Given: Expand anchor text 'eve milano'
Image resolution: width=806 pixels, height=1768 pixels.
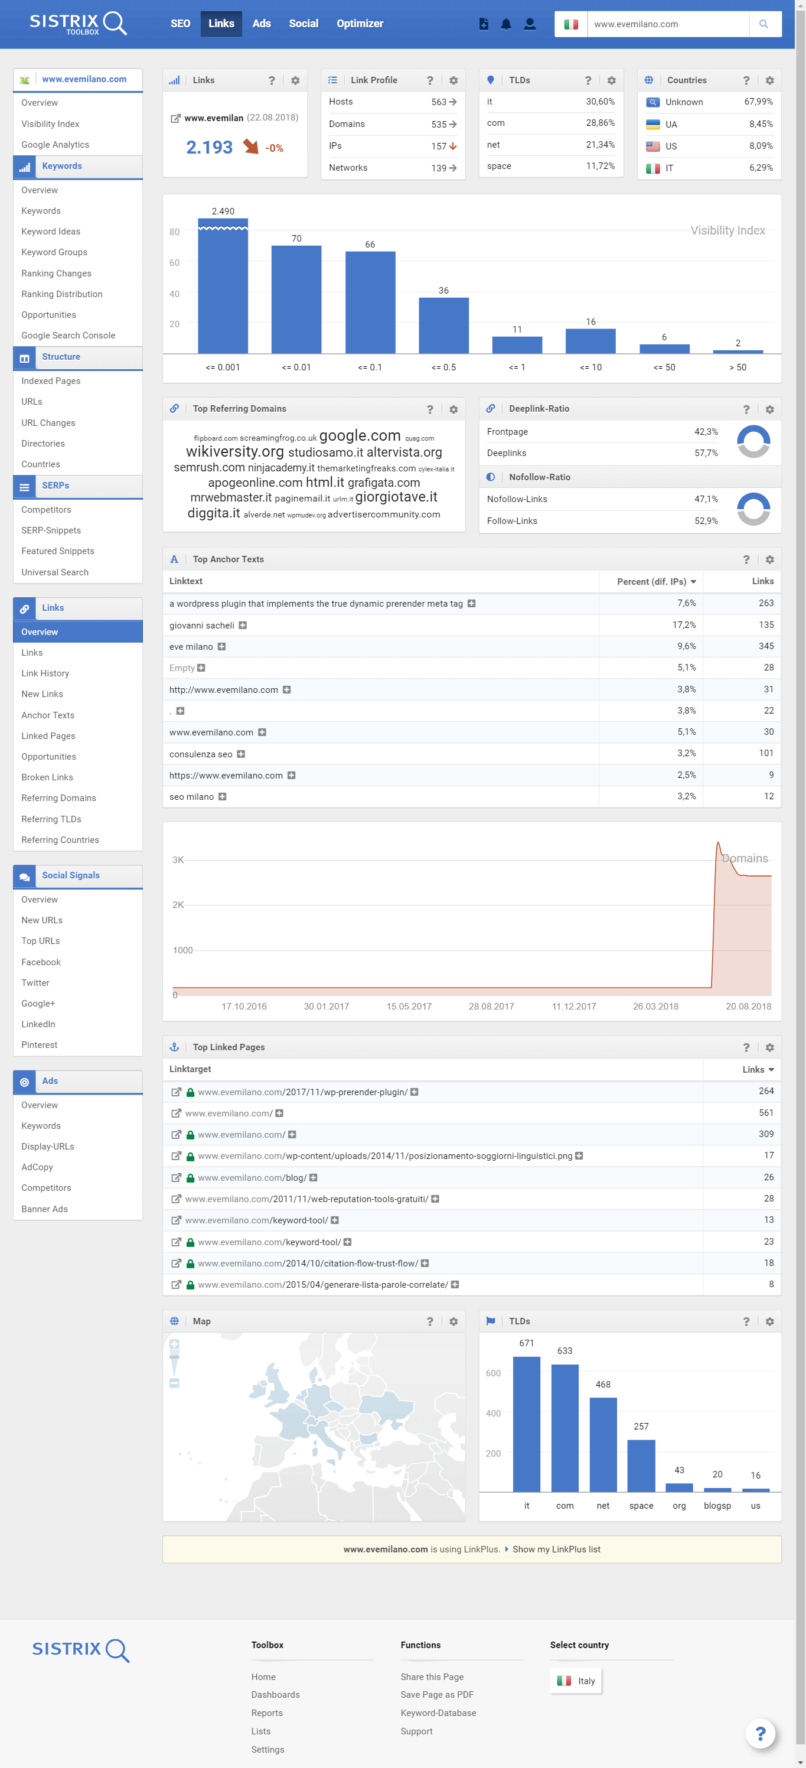Looking at the screenshot, I should (x=221, y=646).
